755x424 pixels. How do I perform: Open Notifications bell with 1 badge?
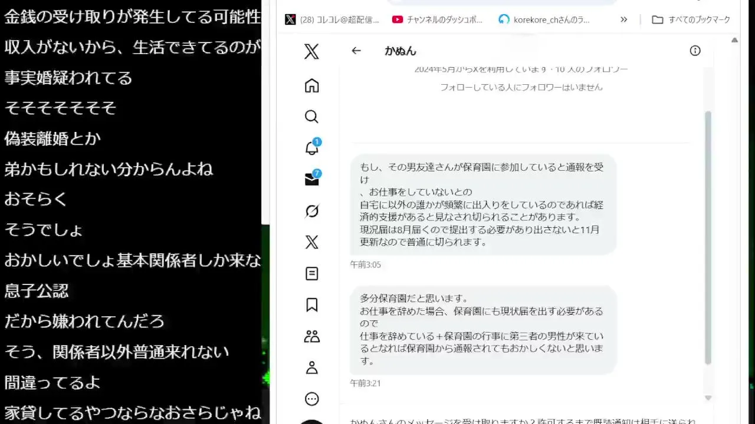click(312, 147)
